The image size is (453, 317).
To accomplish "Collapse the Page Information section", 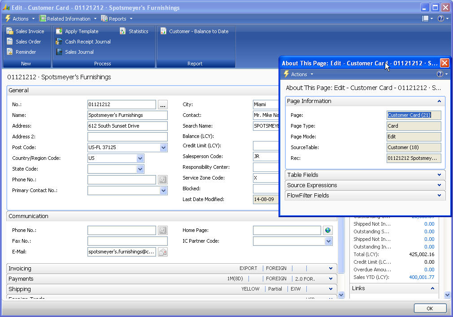I will pyautogui.click(x=439, y=101).
